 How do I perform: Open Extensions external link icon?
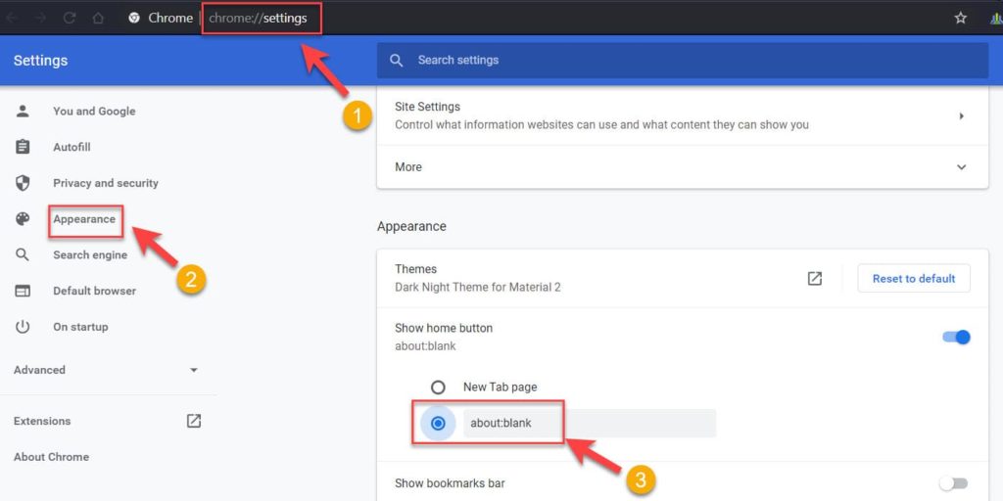pos(194,421)
